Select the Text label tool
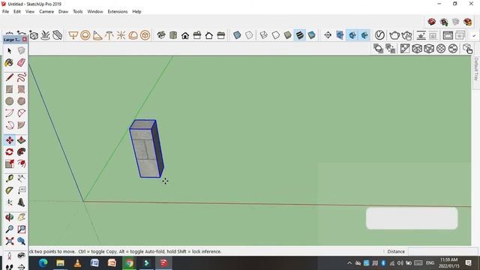The width and height of the screenshot is (480, 270). click(x=21, y=190)
